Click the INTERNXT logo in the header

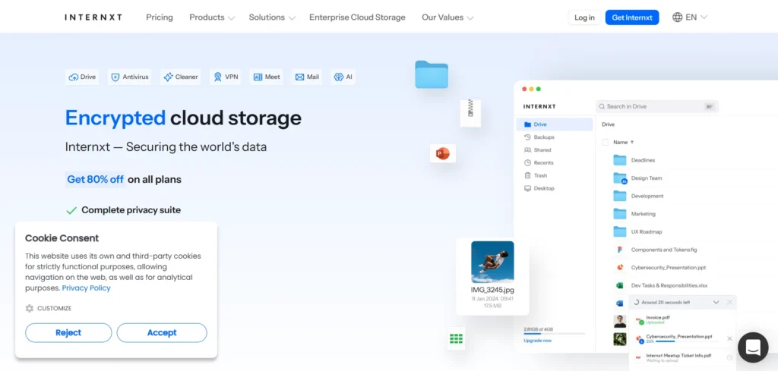93,17
